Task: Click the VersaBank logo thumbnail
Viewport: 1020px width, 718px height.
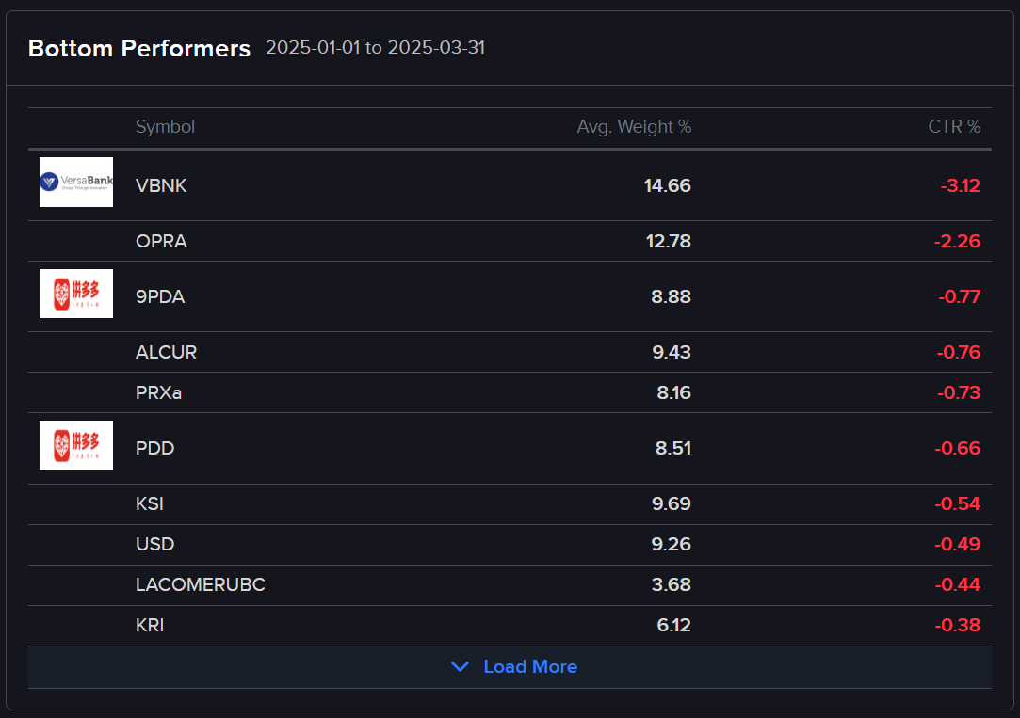Action: tap(76, 182)
